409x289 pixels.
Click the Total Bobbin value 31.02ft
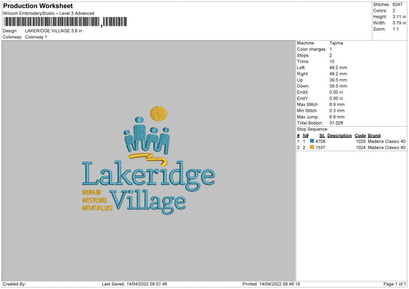coord(336,123)
